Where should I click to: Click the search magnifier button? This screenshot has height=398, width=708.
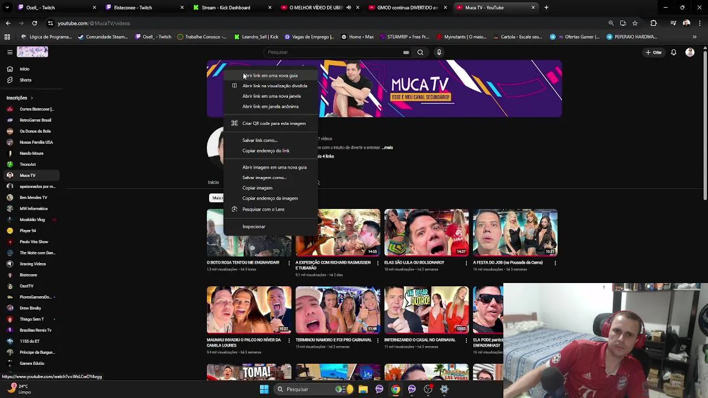click(x=420, y=53)
